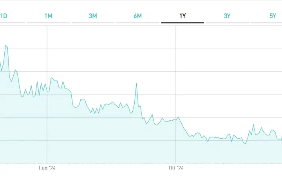Switch to the 5Y range tab
This screenshot has height=188, width=282.
(272, 16)
